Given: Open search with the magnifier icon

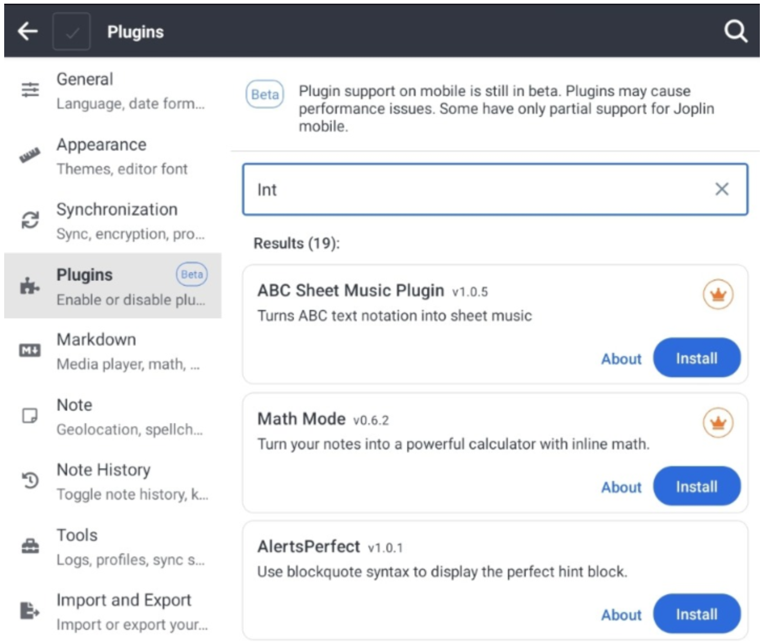Looking at the screenshot, I should pos(735,31).
